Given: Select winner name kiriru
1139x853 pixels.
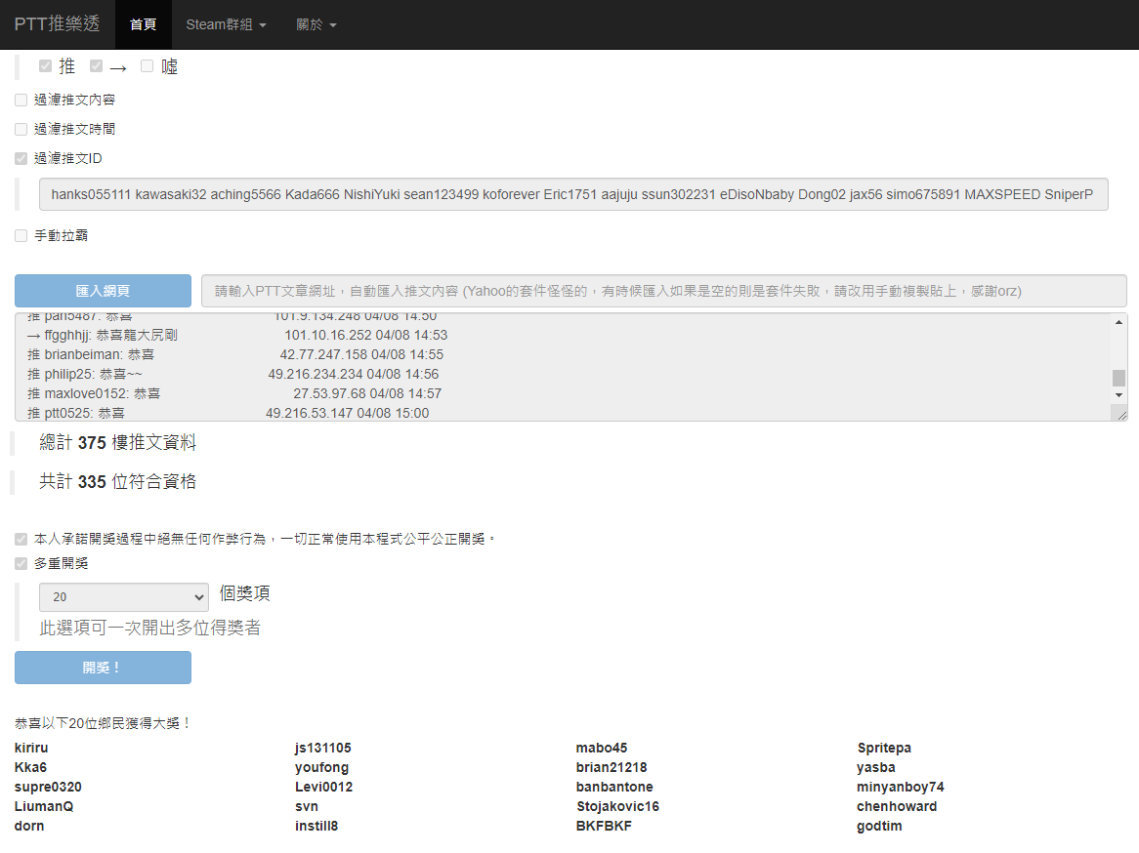Looking at the screenshot, I should tap(31, 748).
